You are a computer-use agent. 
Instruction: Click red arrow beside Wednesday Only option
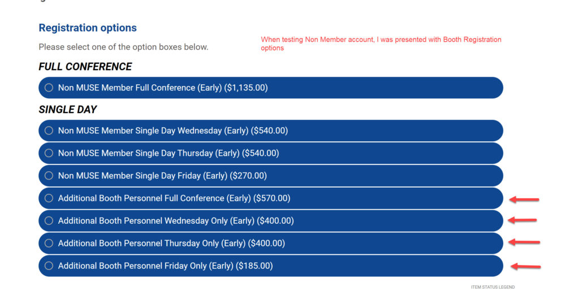522,220
